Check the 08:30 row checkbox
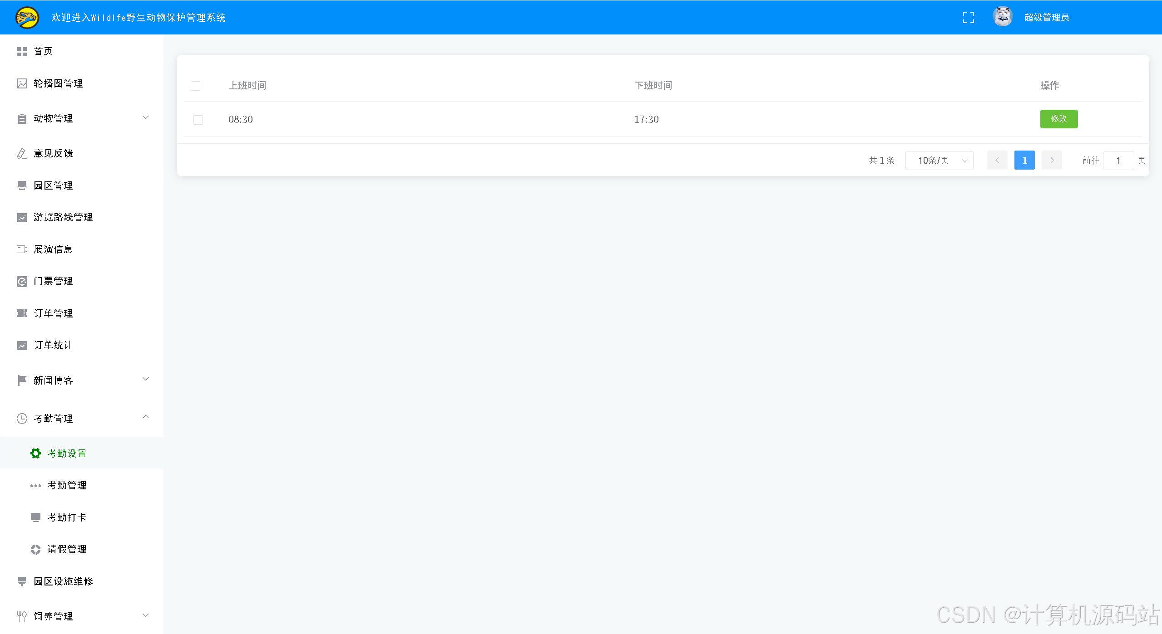Viewport: 1162px width, 634px height. coord(198,120)
